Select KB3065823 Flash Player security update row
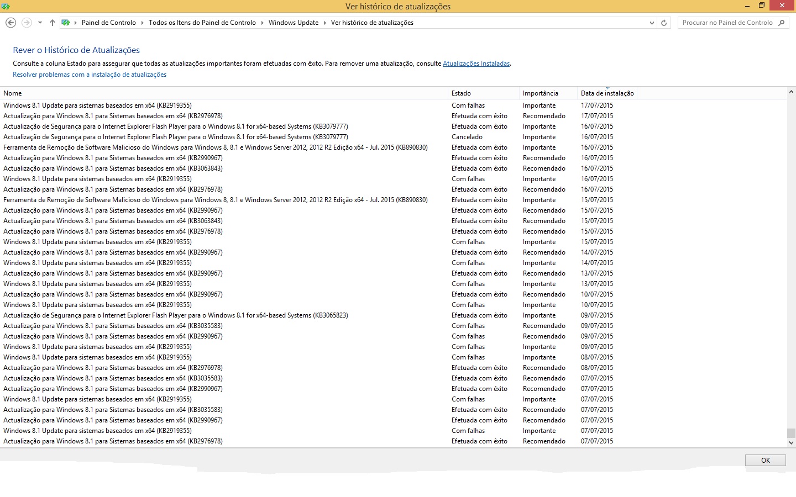The height and width of the screenshot is (497, 796). pos(393,315)
